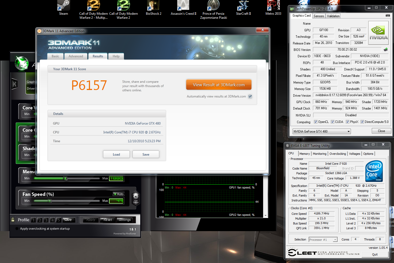Click the BIOS save chip icon in GPU-Z
This screenshot has width=394, height=263.
pyautogui.click(x=385, y=50)
